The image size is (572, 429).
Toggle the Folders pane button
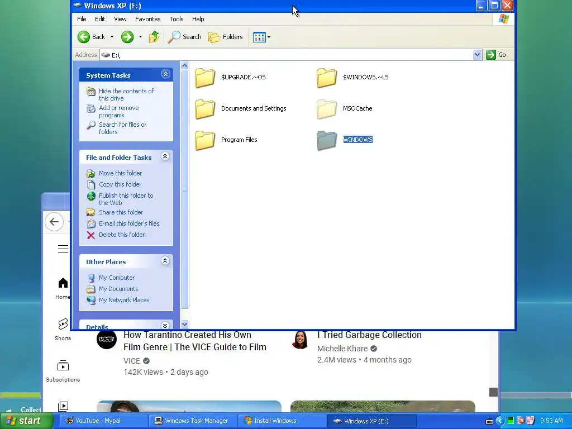226,37
